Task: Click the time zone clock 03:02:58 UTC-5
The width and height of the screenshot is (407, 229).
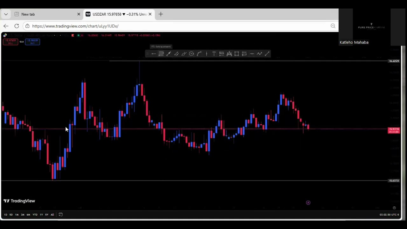Action: (389, 215)
